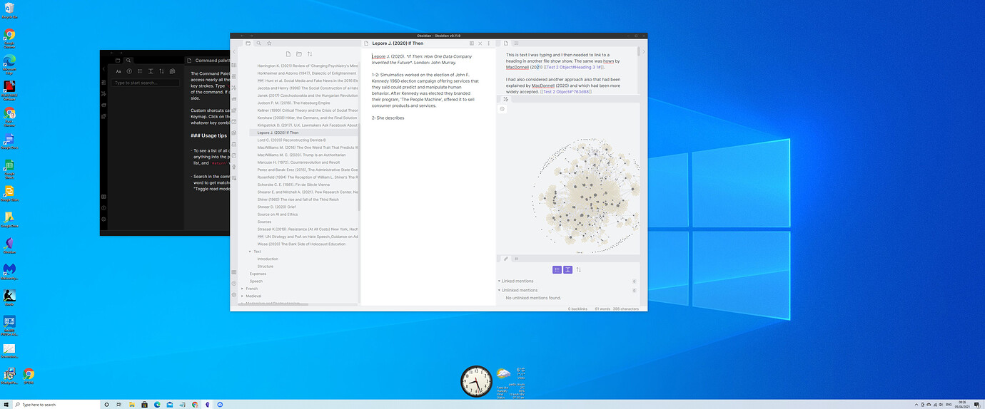Change sort order in file explorer

[310, 54]
